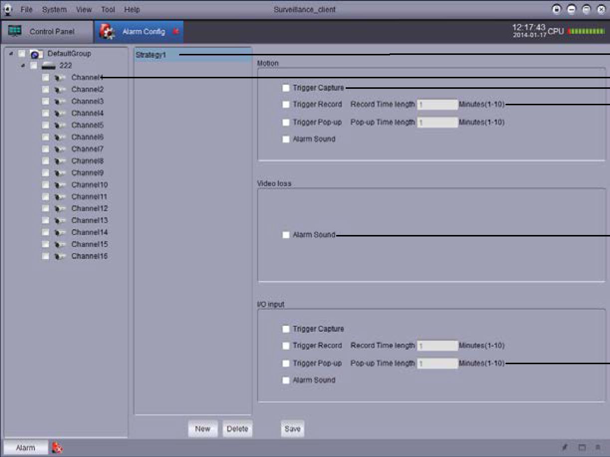Click the Save button

[292, 429]
